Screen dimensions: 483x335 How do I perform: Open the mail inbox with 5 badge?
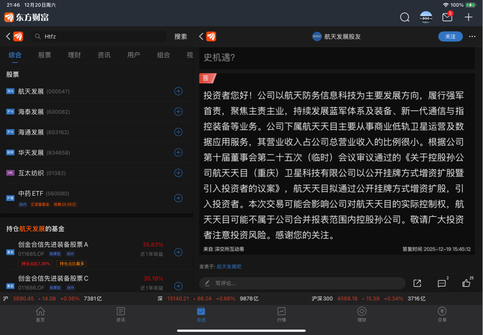point(447,17)
